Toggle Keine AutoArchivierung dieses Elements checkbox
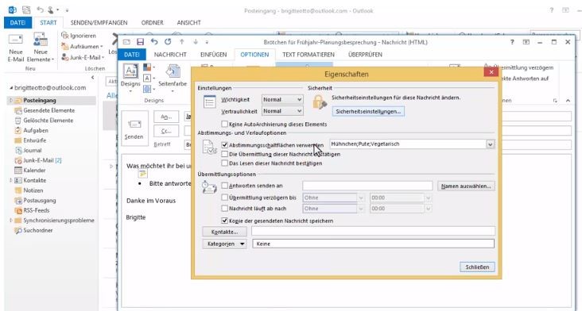 (224, 124)
